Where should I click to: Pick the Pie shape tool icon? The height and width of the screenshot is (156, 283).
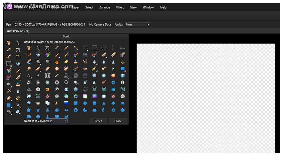click(85, 110)
